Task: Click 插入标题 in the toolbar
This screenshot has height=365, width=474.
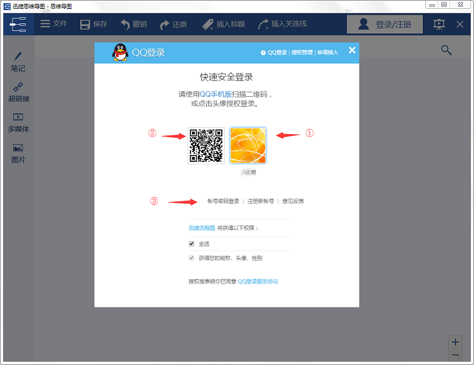Action: [x=223, y=24]
